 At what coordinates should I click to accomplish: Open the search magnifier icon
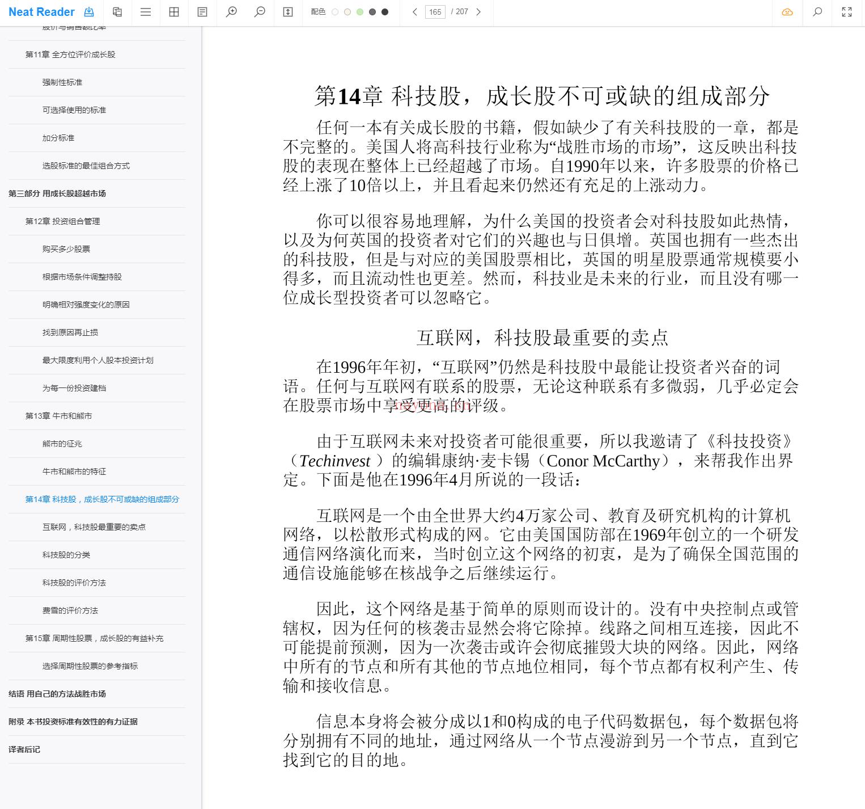coord(817,12)
